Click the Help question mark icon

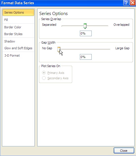126,3
